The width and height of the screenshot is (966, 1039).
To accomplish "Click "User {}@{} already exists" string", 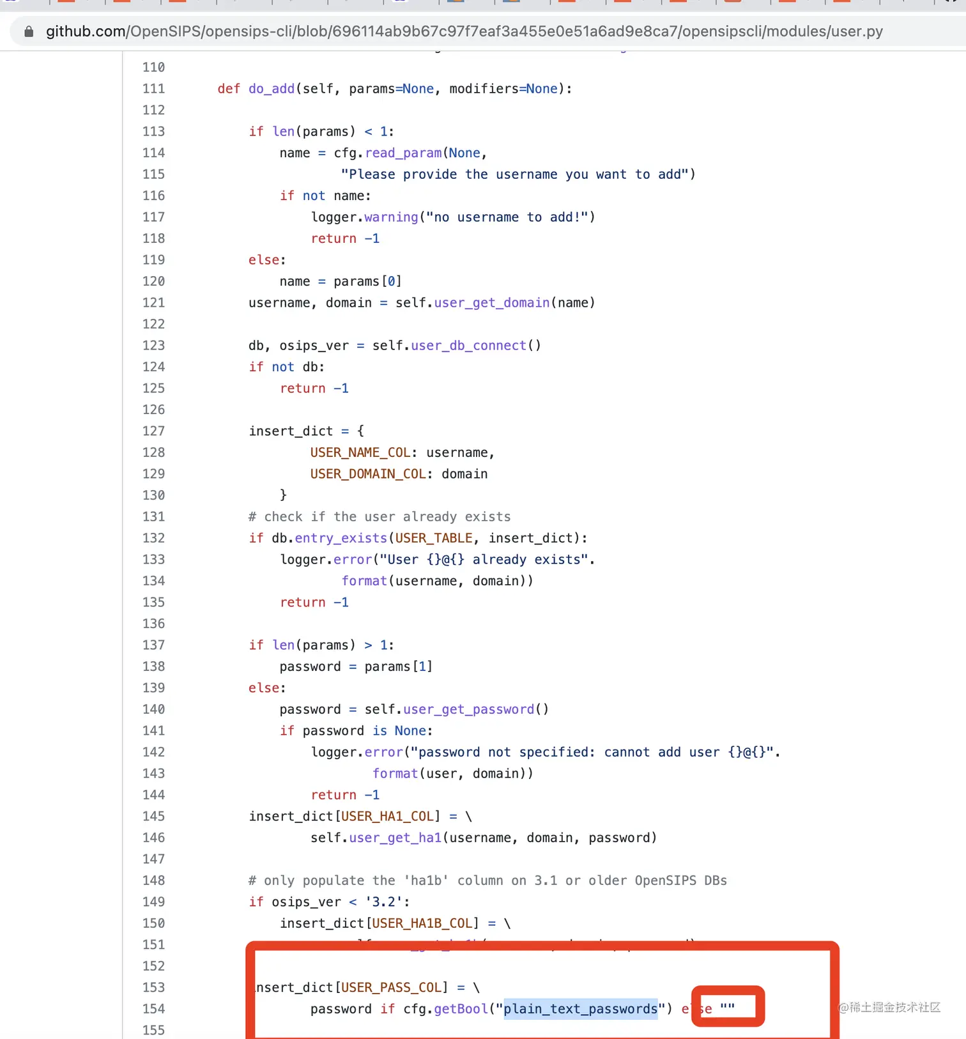I will tap(484, 560).
